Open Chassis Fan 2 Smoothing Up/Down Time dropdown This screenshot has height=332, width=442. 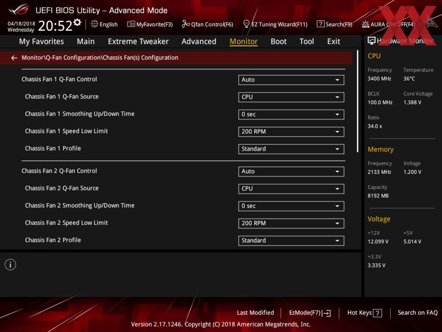pos(291,206)
